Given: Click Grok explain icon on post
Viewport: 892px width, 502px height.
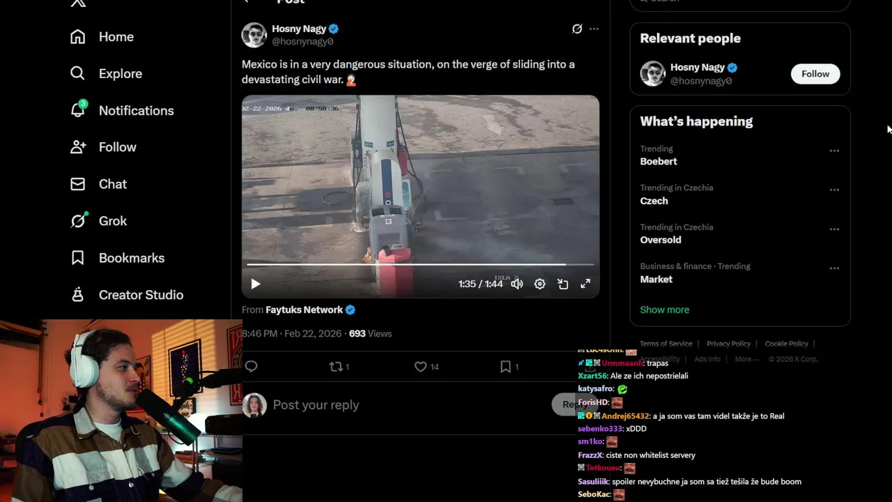Looking at the screenshot, I should pyautogui.click(x=577, y=29).
